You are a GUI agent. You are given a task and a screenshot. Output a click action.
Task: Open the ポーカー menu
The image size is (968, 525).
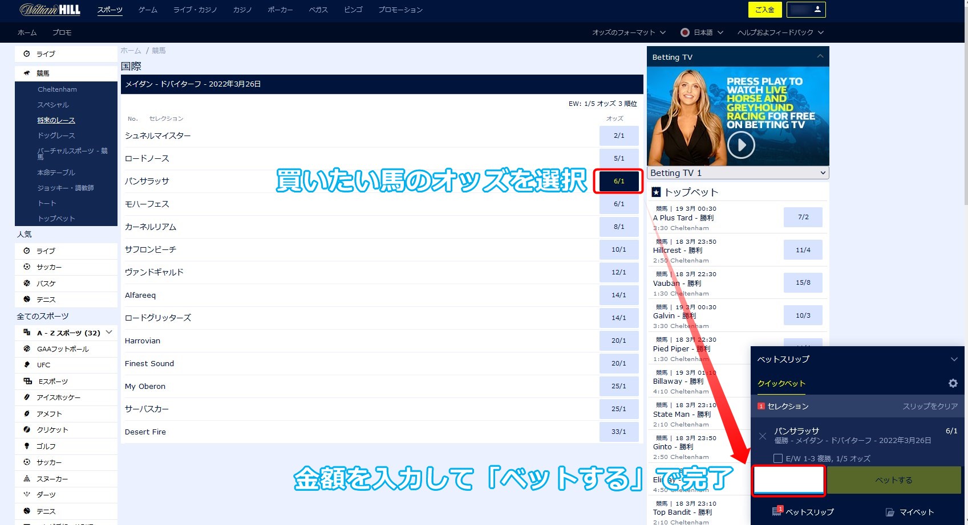tap(280, 10)
